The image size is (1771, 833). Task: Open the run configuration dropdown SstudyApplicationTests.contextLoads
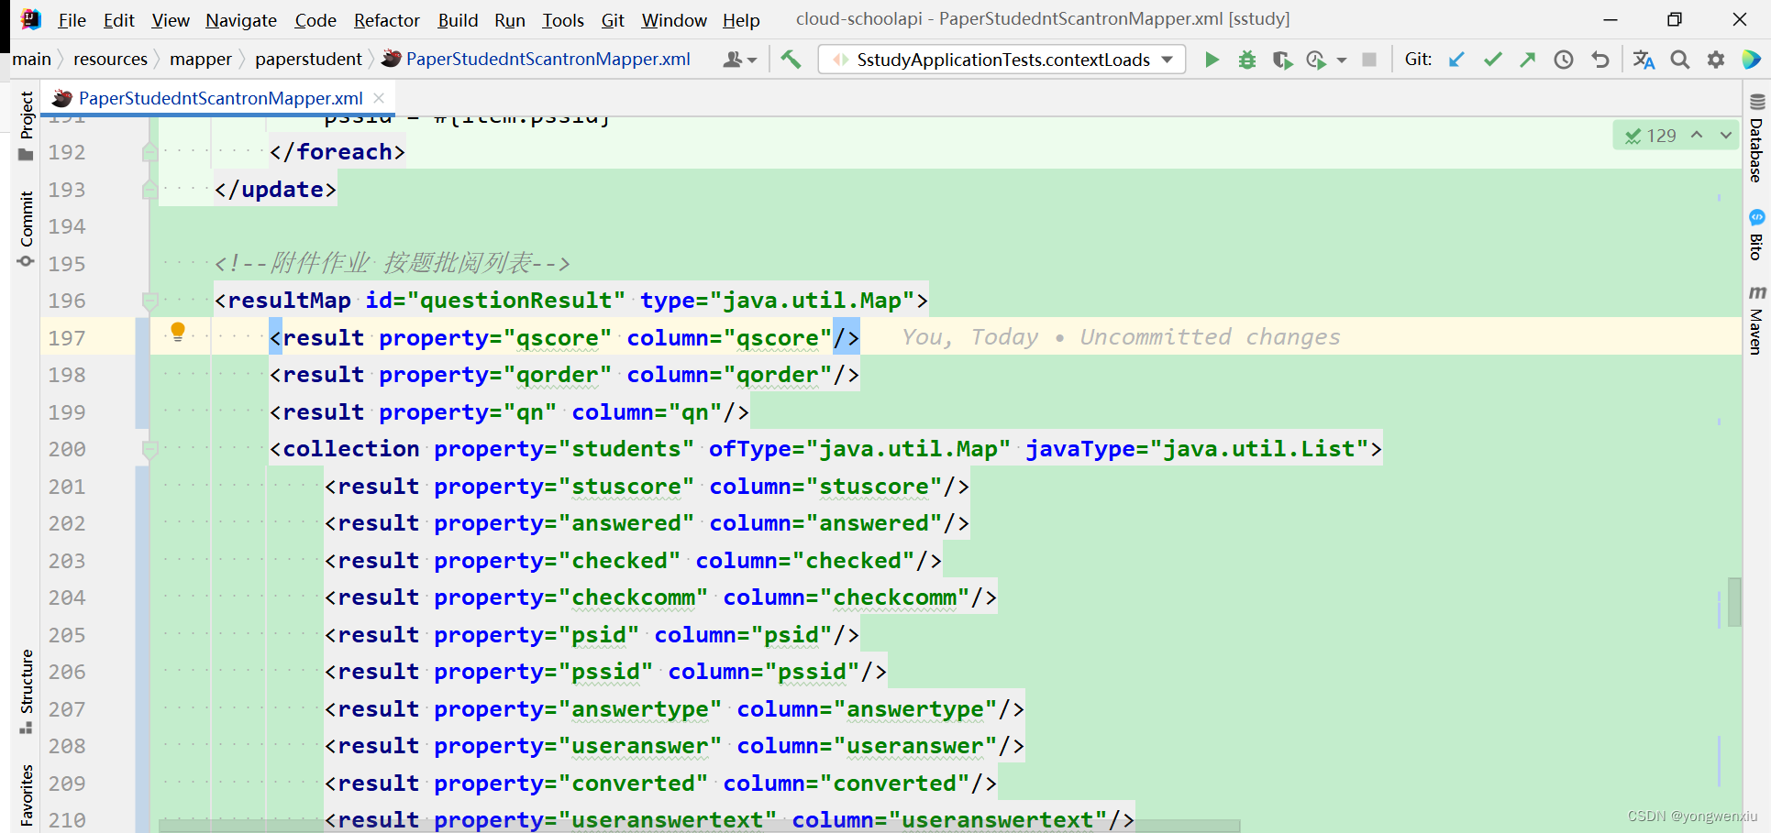[1002, 60]
